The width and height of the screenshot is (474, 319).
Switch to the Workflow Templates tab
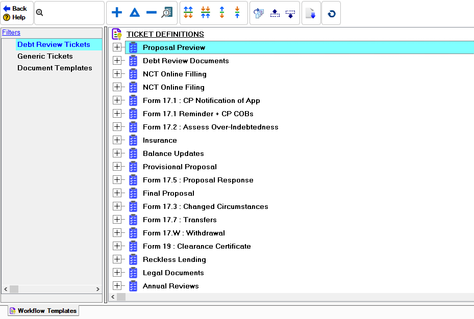point(43,310)
